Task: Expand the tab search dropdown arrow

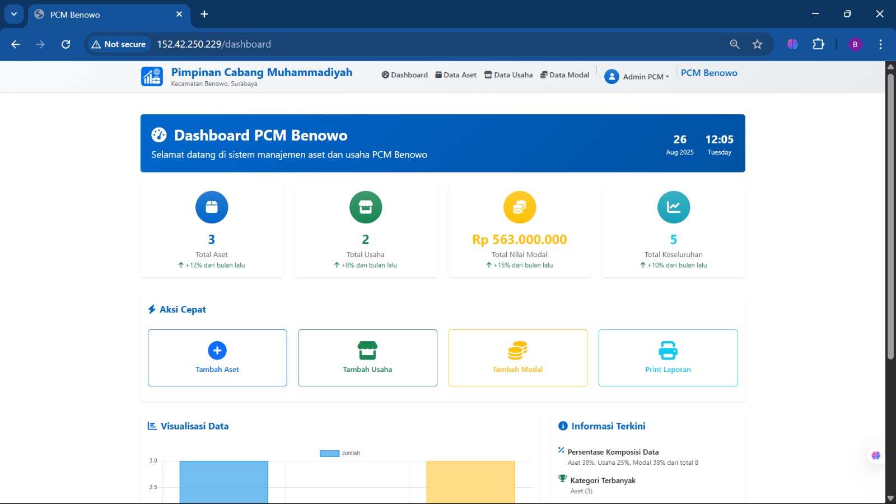Action: [x=13, y=14]
